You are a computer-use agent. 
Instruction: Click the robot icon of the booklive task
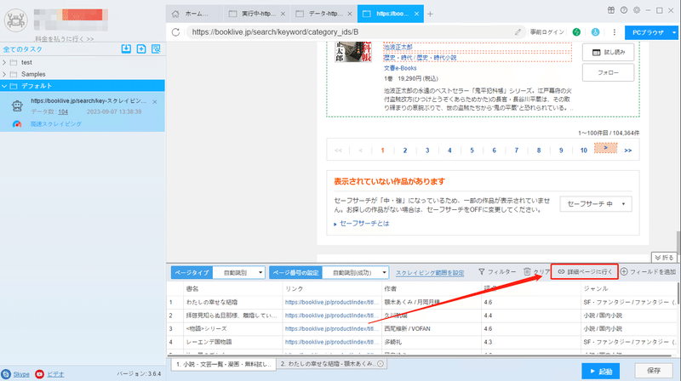[17, 106]
